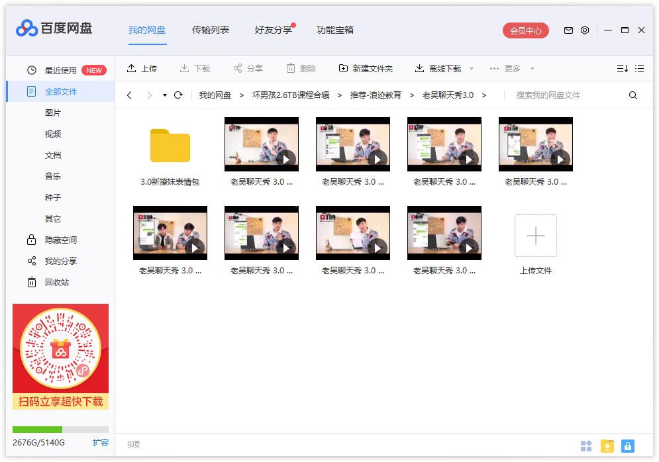659x462 pixels.
Task: Select 全部文件 in sidebar
Action: (x=60, y=91)
